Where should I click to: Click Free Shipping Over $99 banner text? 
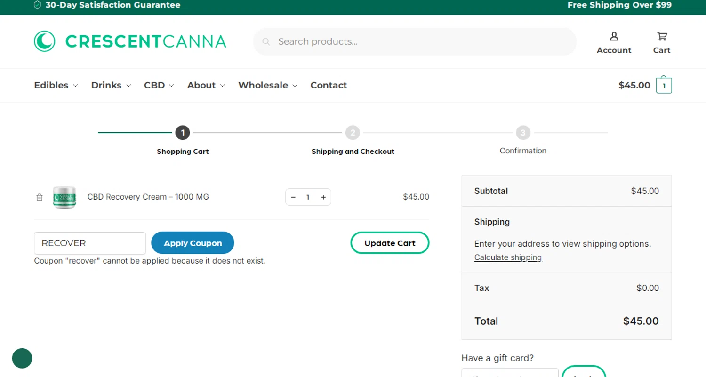619,5
